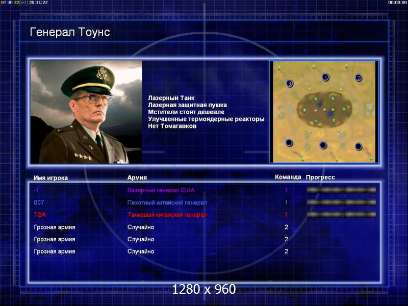Click team number in the 007 row
Viewport: 408px width, 306px height.
point(286,202)
